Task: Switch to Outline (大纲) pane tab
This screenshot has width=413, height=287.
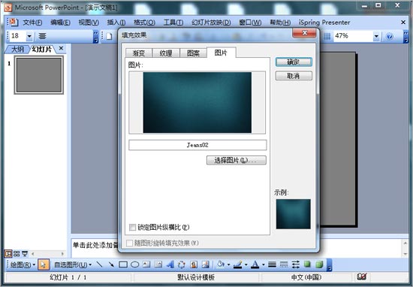Action: coord(18,49)
